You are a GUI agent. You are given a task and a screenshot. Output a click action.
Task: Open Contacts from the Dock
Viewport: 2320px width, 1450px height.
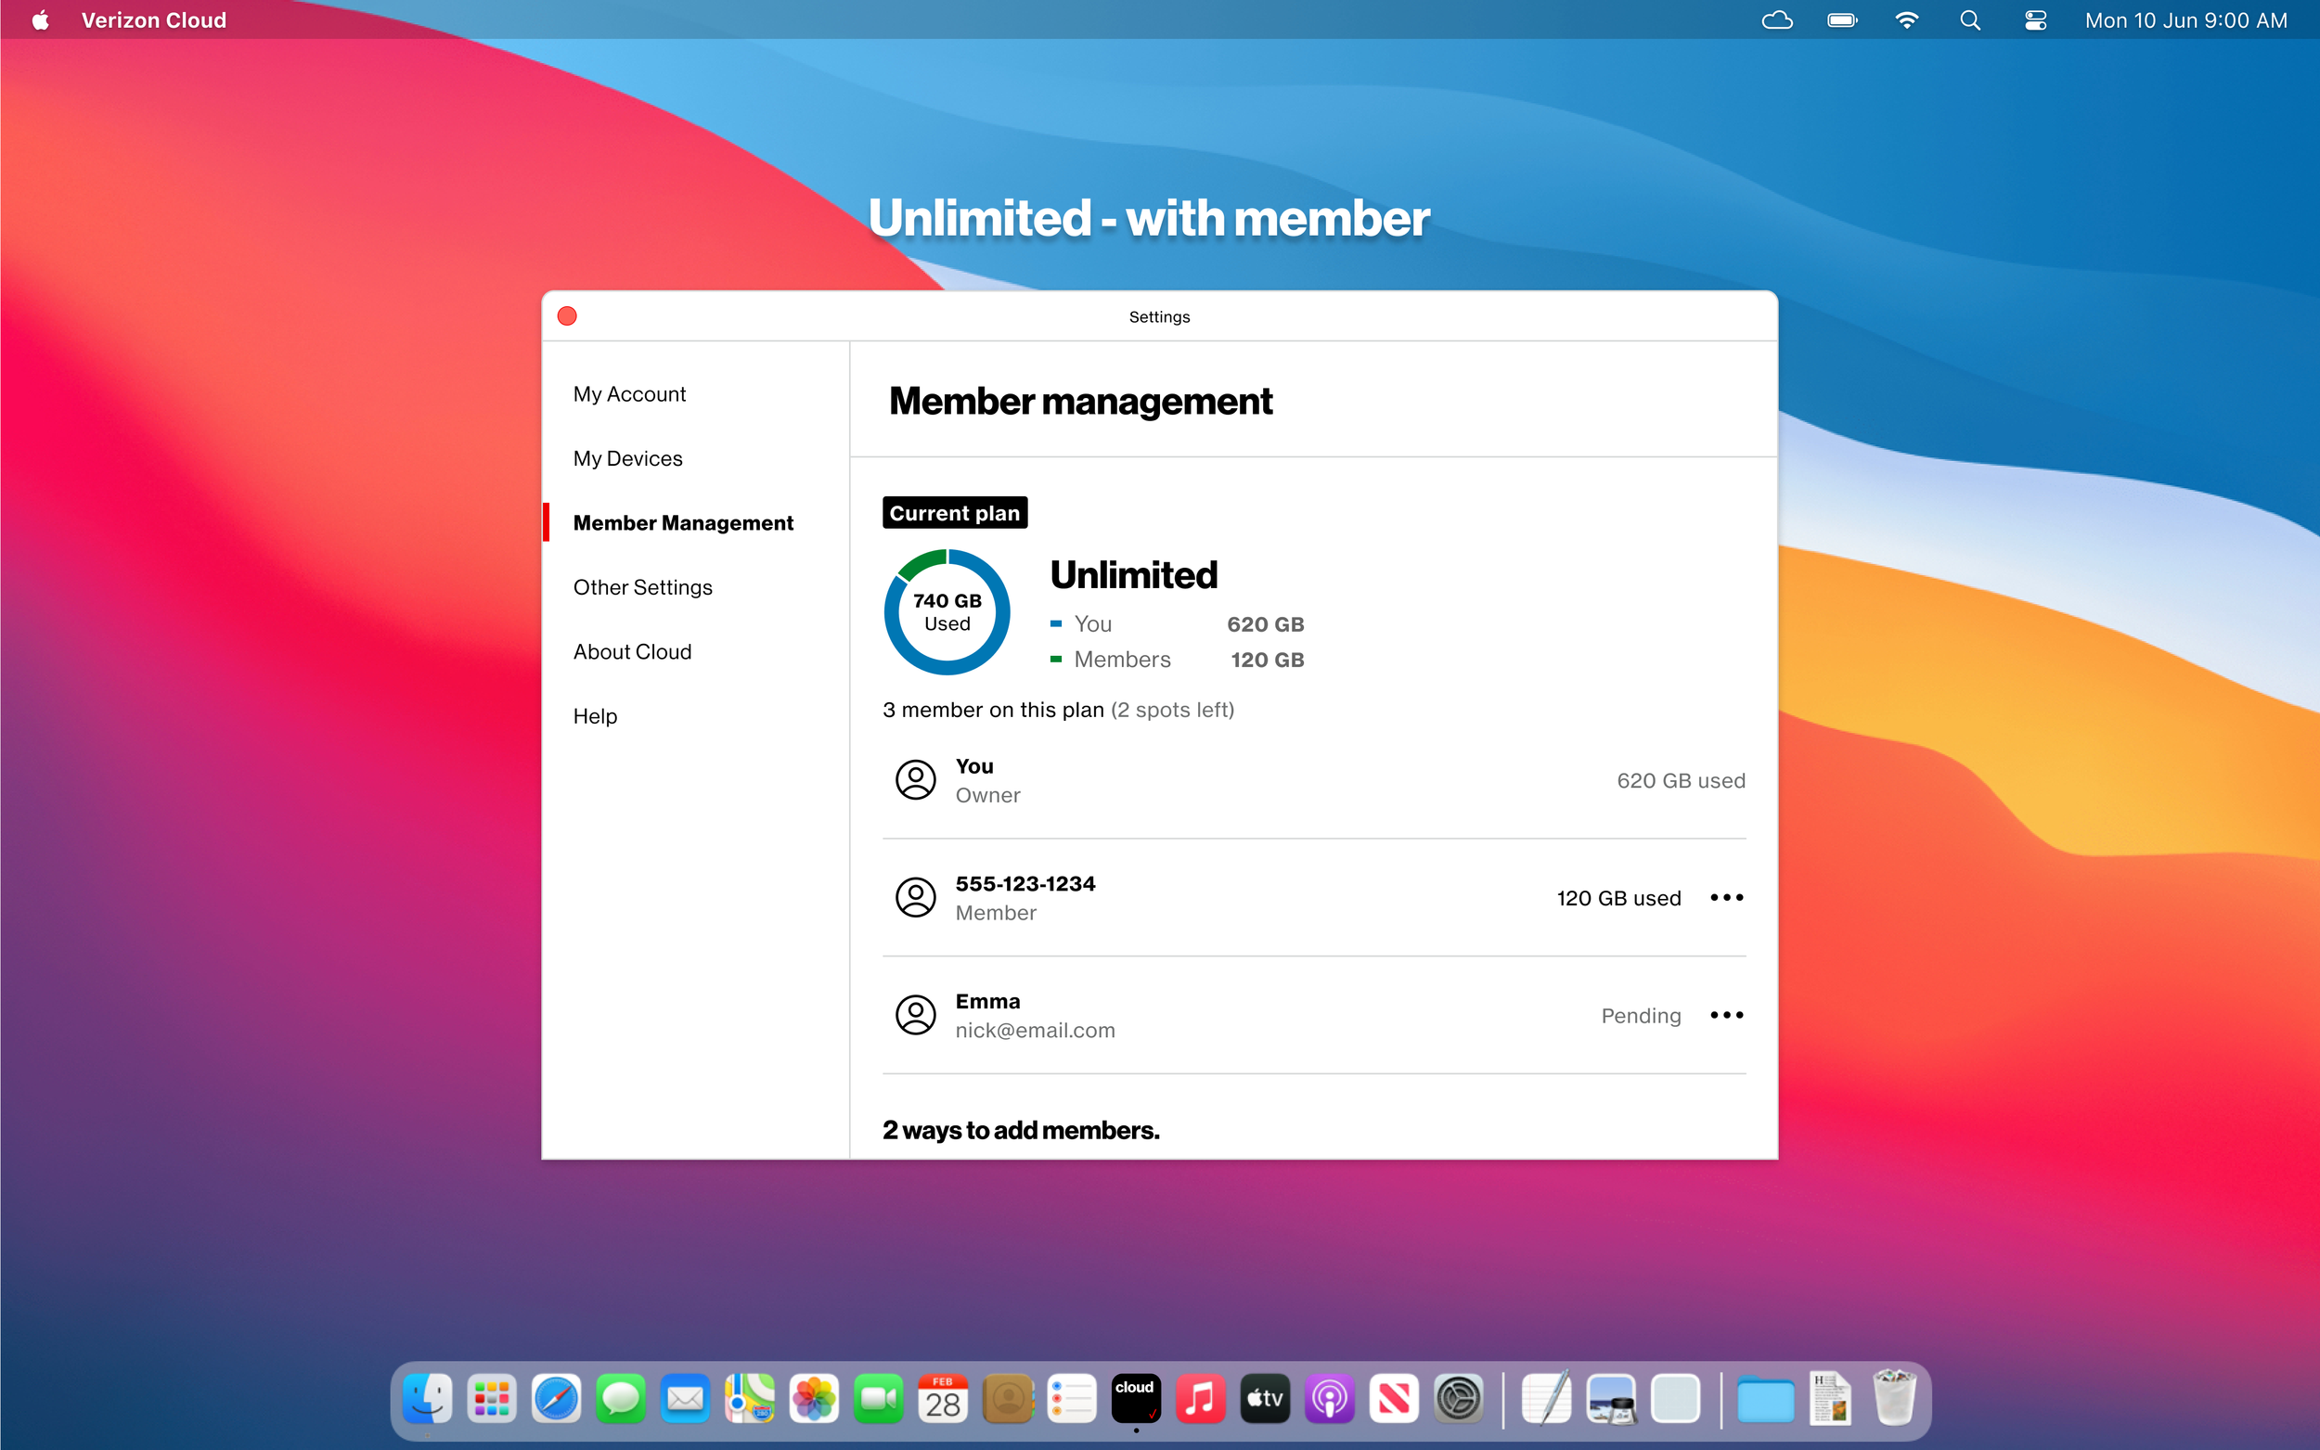click(x=1007, y=1399)
